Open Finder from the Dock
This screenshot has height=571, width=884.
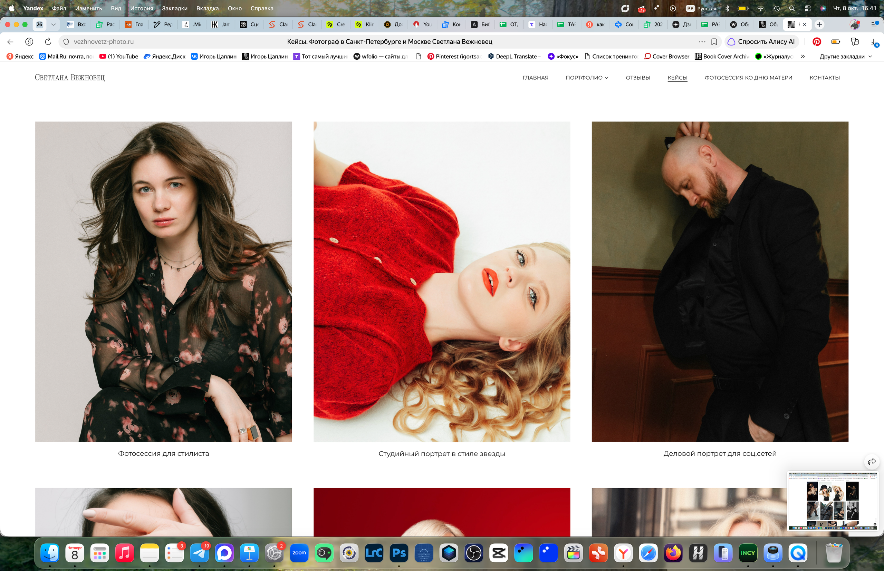pyautogui.click(x=50, y=553)
